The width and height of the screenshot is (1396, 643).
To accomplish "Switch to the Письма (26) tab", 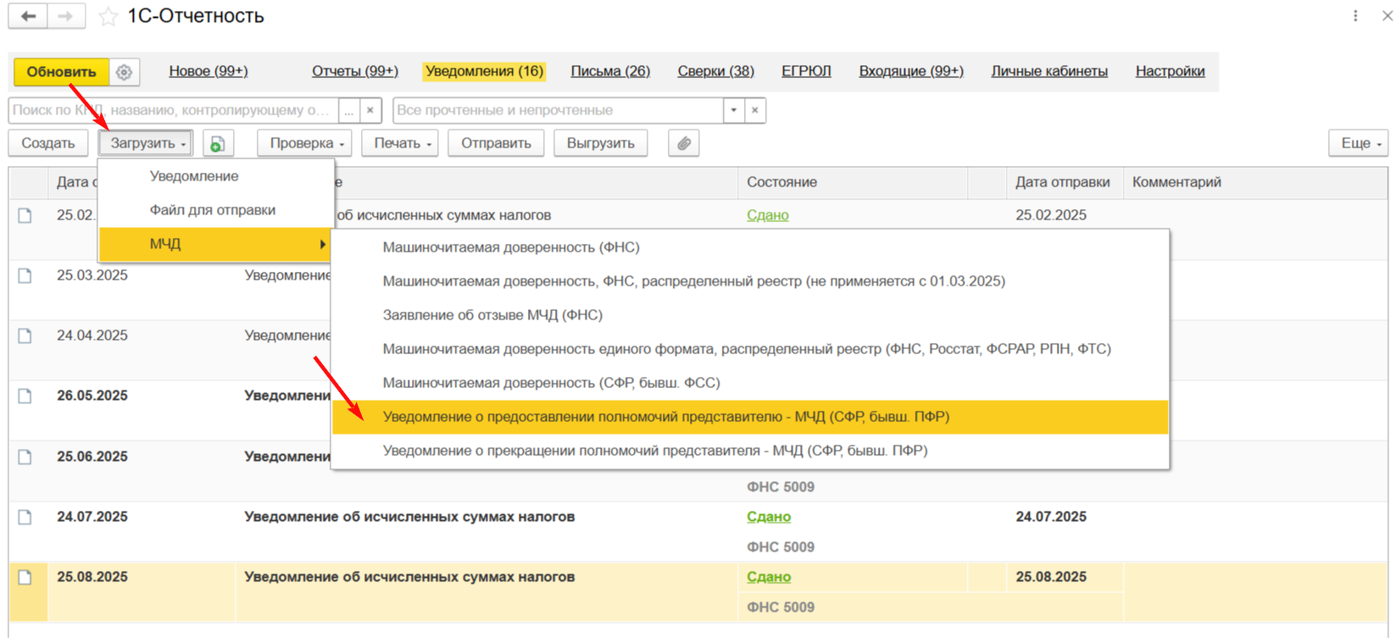I will coord(610,71).
